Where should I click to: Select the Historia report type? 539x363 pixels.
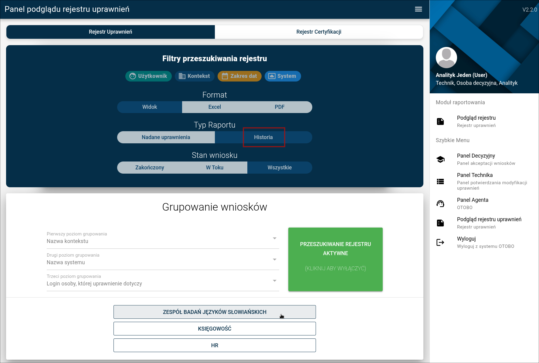263,137
